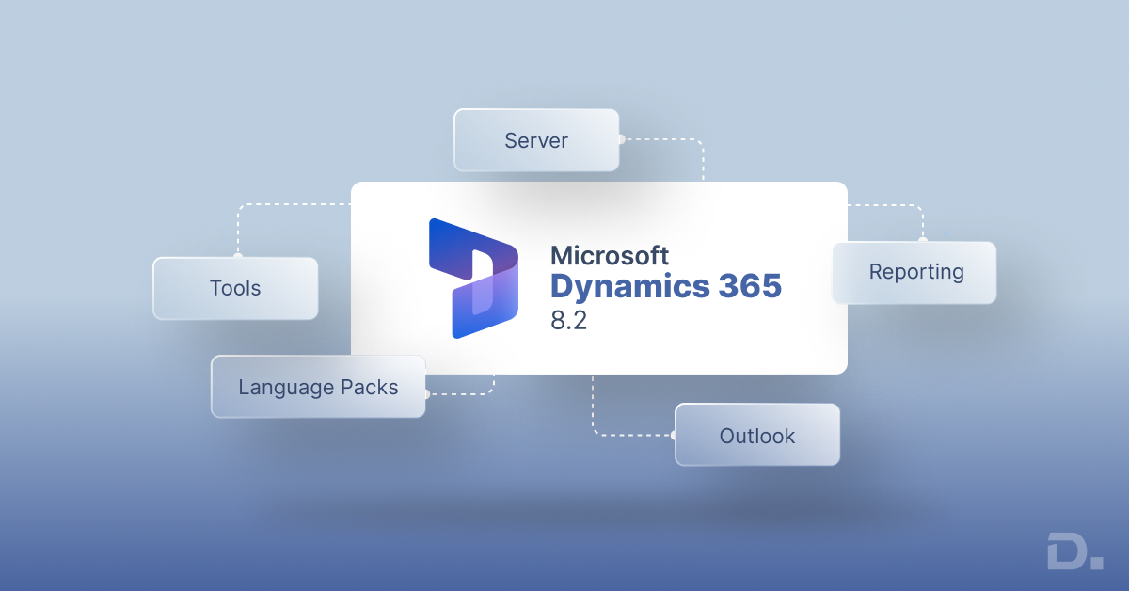This screenshot has height=591, width=1129.
Task: Click the D. brand logo in the corner
Action: click(1074, 551)
